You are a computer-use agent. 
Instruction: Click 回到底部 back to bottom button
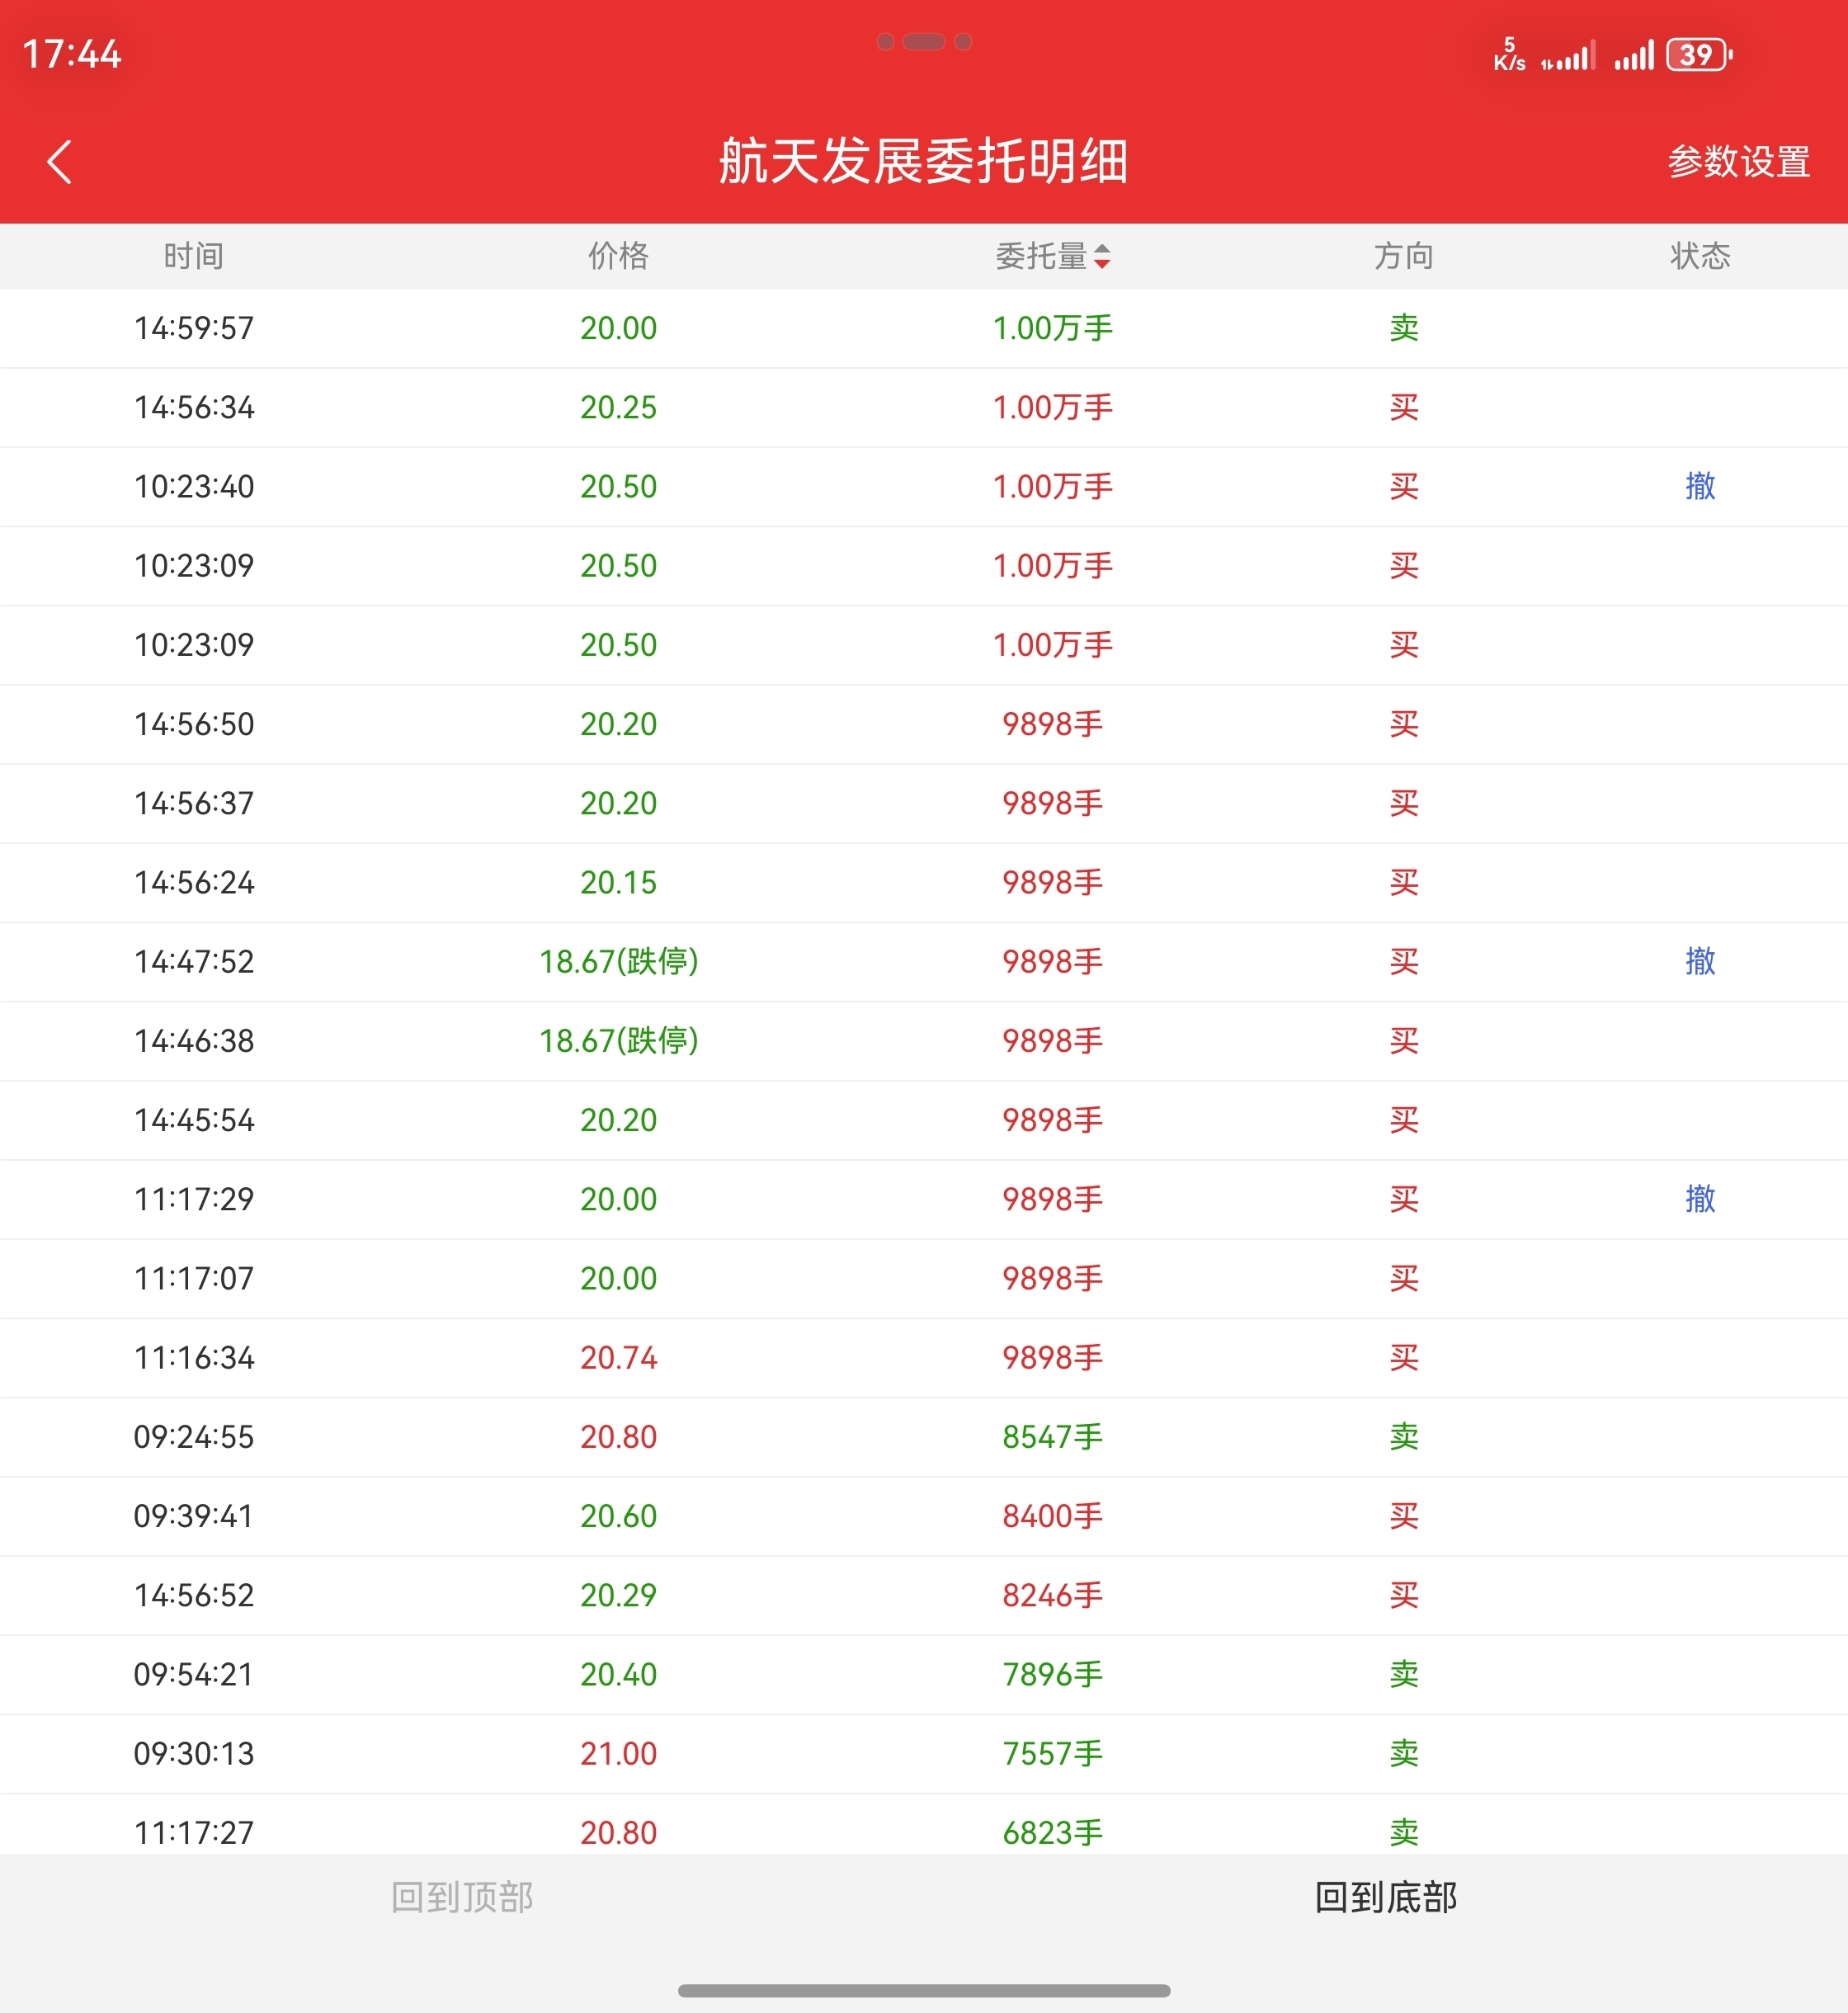[1385, 1896]
